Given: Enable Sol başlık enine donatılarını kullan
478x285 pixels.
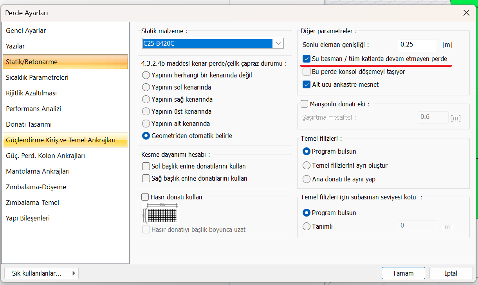Looking at the screenshot, I should 146,166.
